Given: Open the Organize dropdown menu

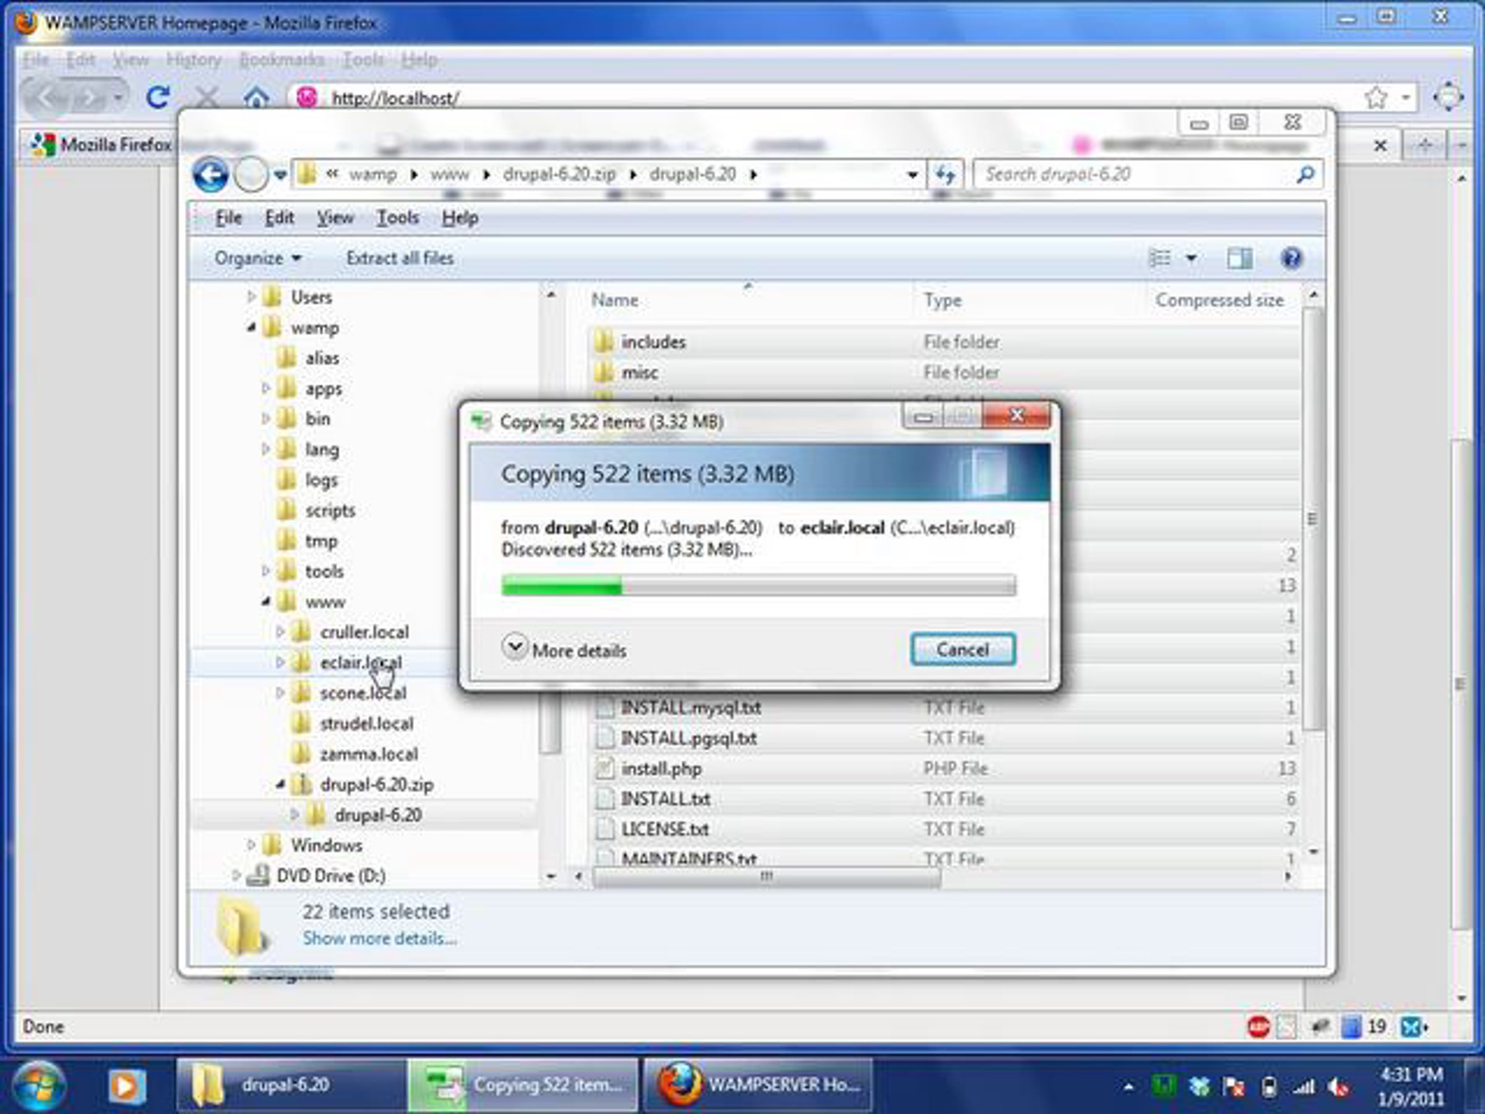Looking at the screenshot, I should point(257,259).
